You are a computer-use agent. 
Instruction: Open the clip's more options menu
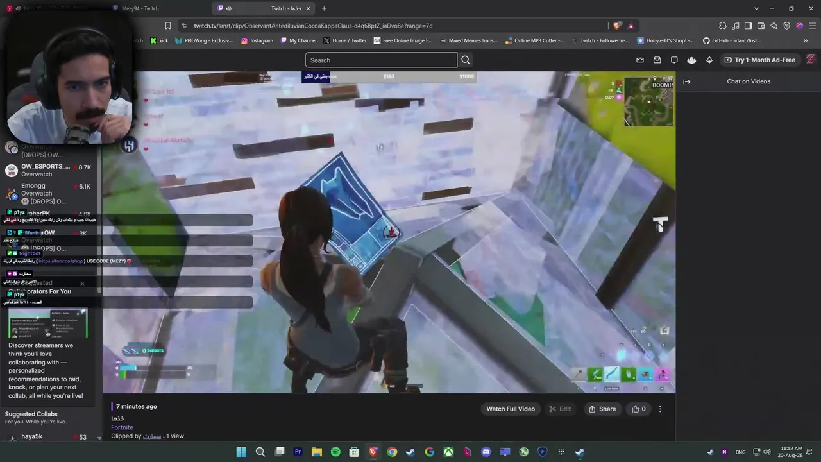click(660, 409)
